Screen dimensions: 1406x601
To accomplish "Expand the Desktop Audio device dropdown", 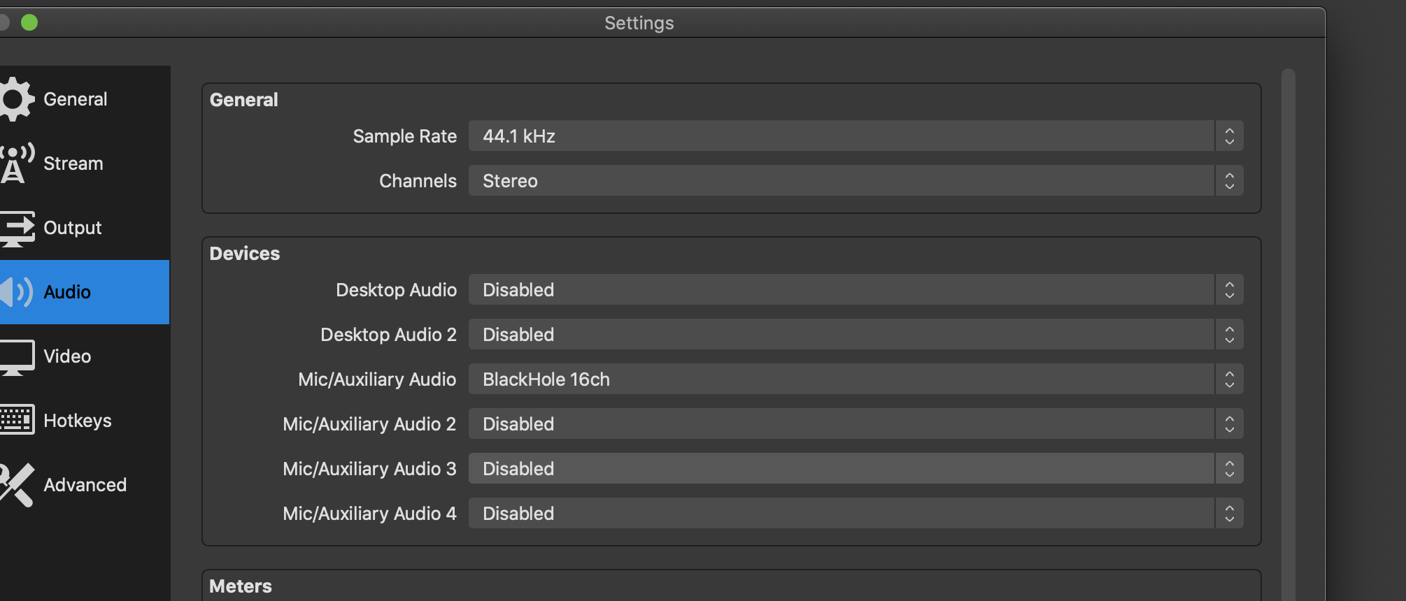I will pyautogui.click(x=855, y=290).
